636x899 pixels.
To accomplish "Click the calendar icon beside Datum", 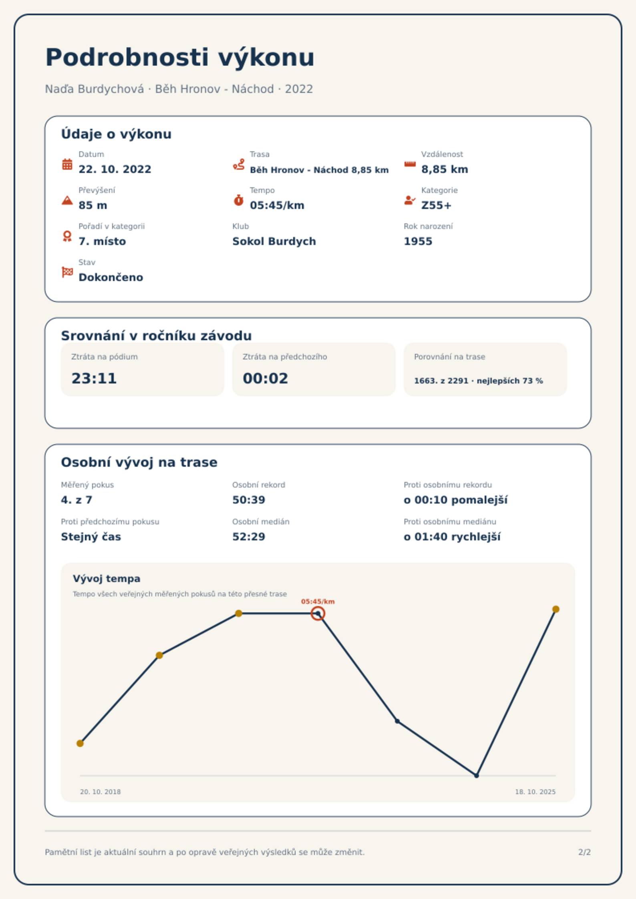I will click(67, 164).
